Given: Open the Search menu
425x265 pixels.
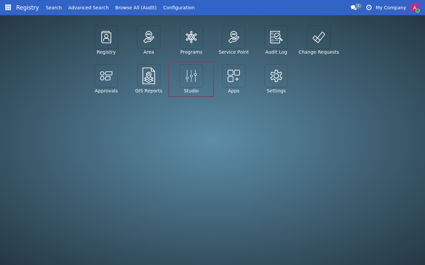Looking at the screenshot, I should (53, 7).
